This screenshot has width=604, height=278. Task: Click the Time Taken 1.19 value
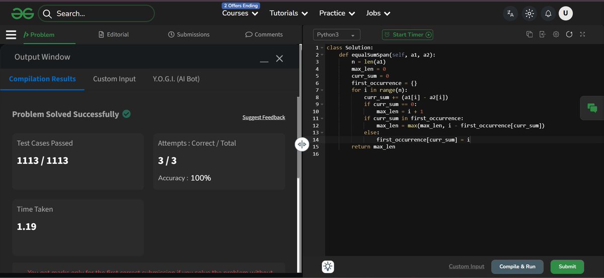pyautogui.click(x=27, y=227)
